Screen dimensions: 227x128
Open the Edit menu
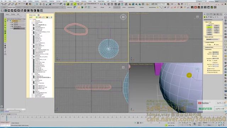(x=5, y=1)
